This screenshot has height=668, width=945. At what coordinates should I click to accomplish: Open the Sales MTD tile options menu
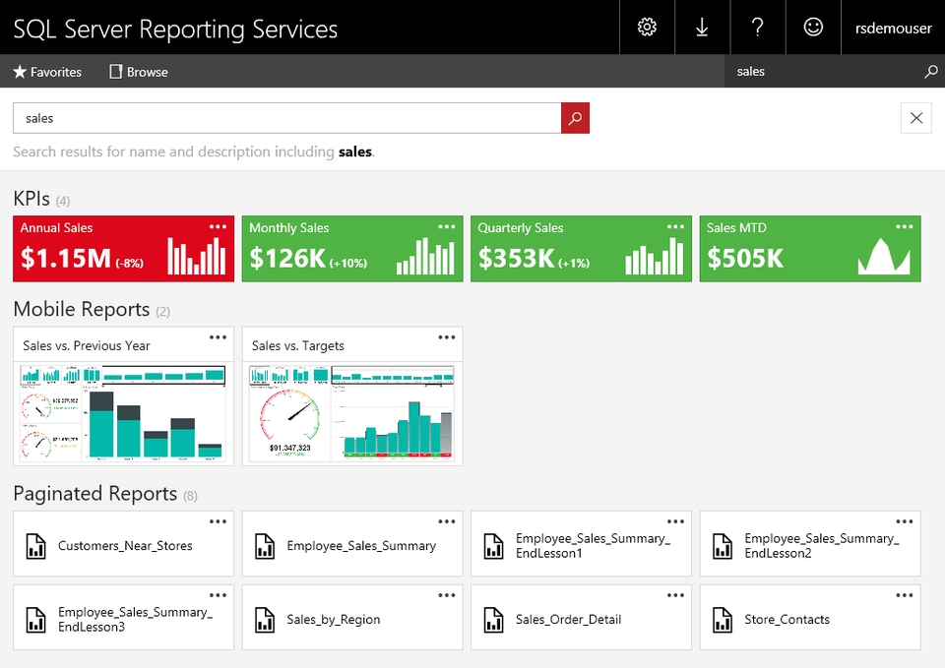tap(904, 226)
